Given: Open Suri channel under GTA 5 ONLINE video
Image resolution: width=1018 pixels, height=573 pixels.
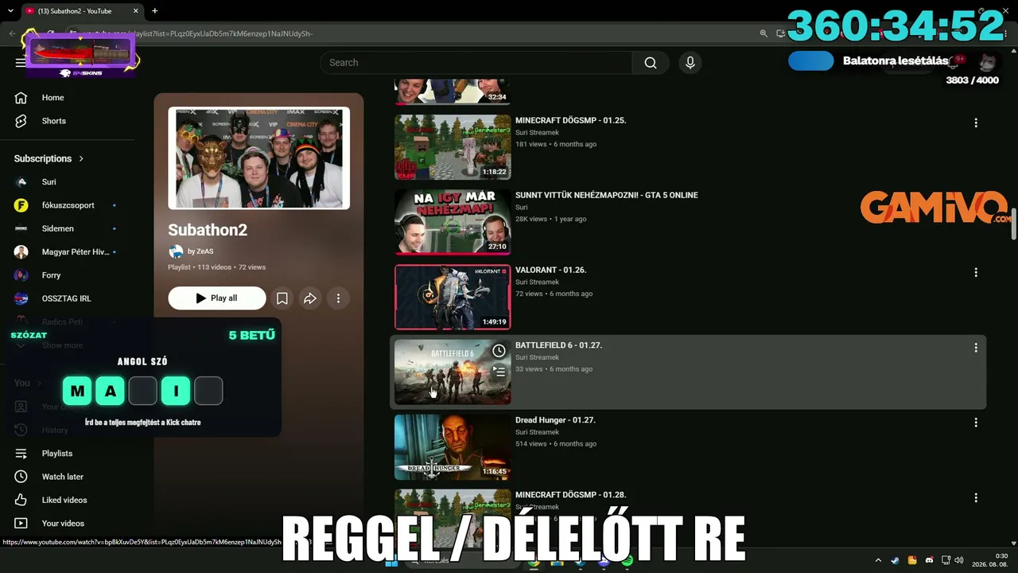Looking at the screenshot, I should tap(521, 208).
